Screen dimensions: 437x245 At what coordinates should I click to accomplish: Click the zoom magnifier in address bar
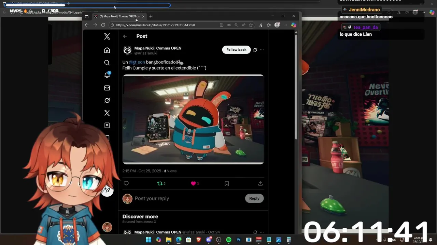click(x=236, y=25)
